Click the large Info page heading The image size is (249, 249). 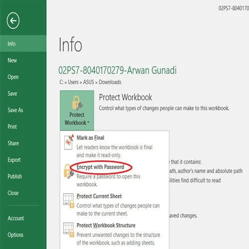point(70,44)
